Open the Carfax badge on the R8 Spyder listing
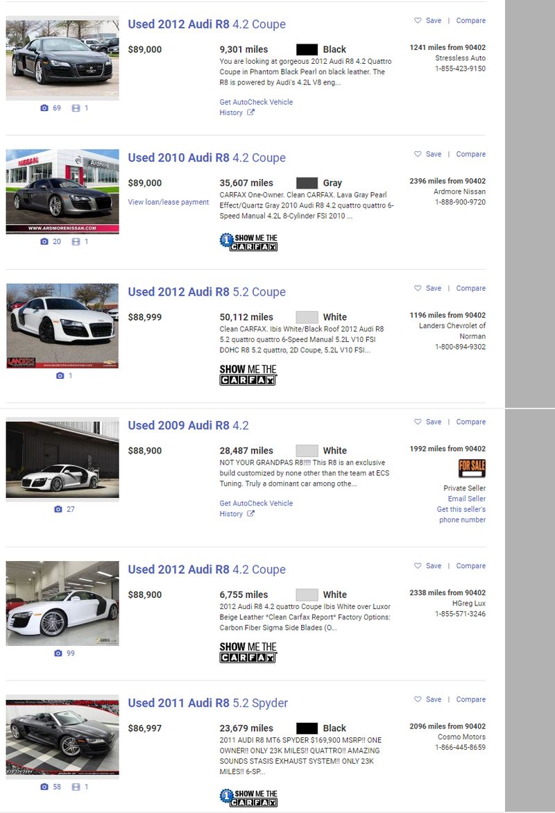 (248, 798)
